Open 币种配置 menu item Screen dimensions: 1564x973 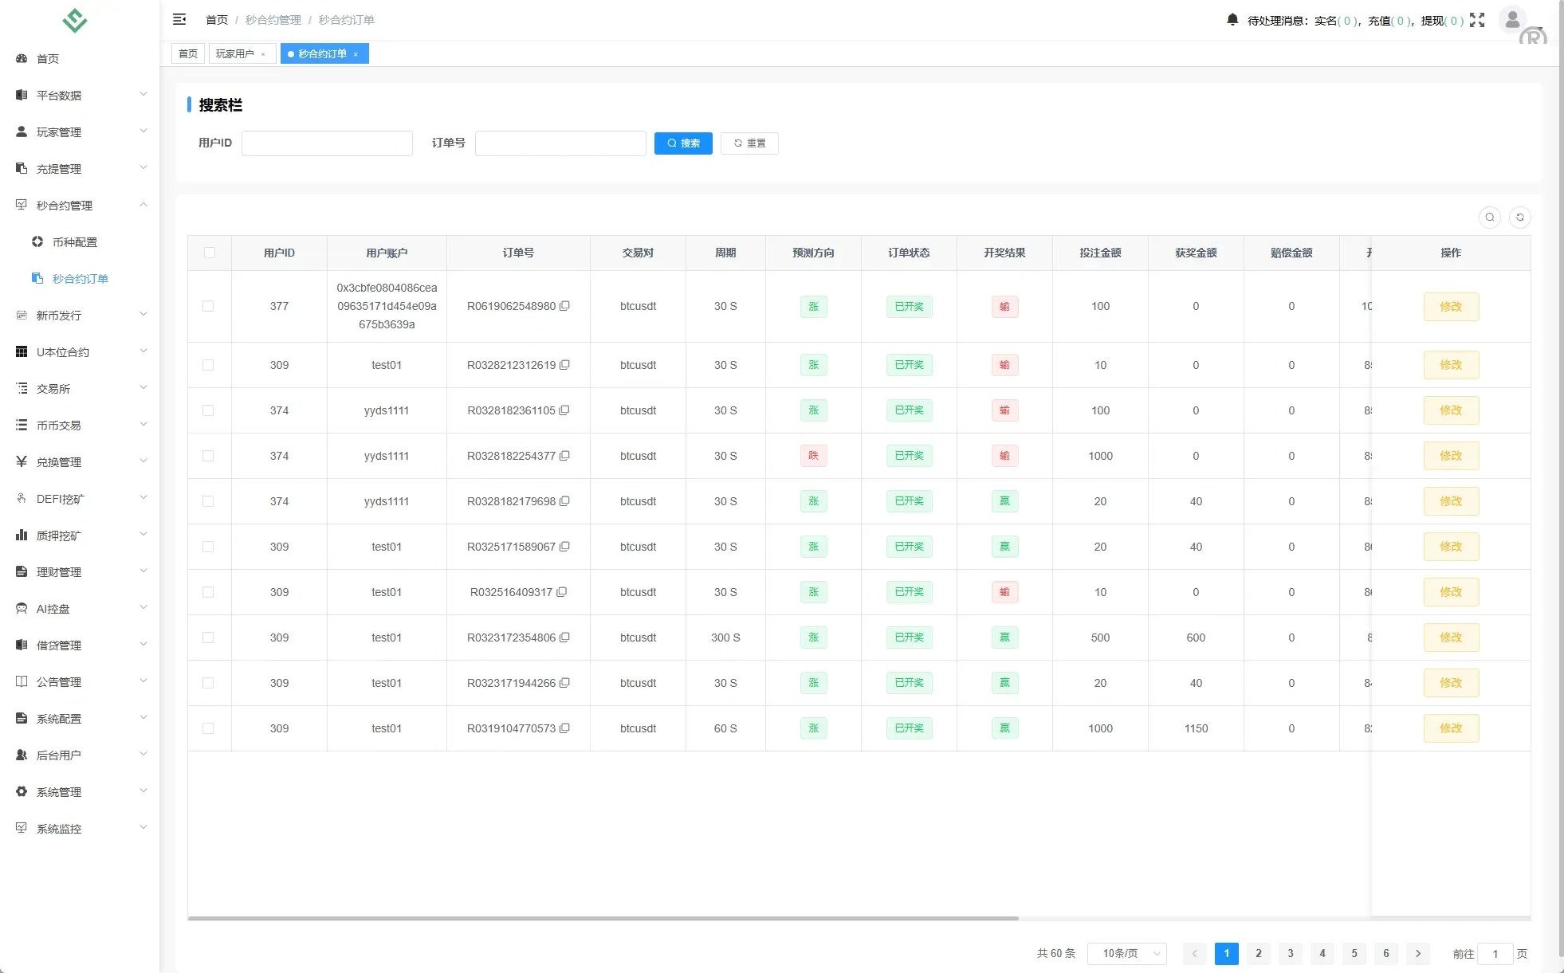coord(75,242)
